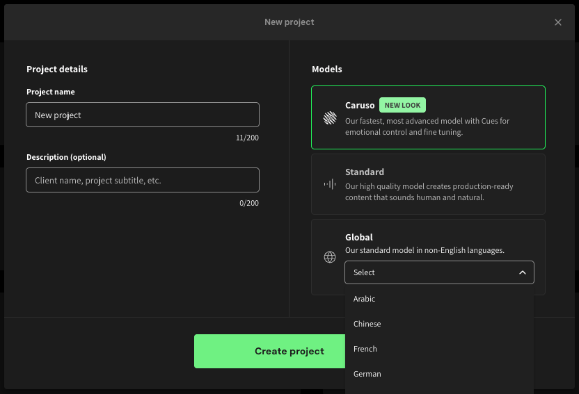Choose German from the dropdown list
The image size is (579, 394).
coord(367,374)
